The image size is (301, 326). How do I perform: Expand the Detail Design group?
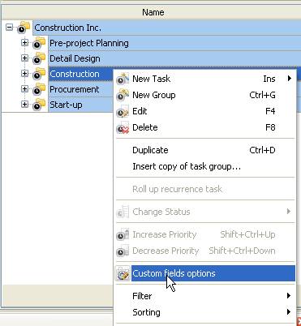coord(24,58)
